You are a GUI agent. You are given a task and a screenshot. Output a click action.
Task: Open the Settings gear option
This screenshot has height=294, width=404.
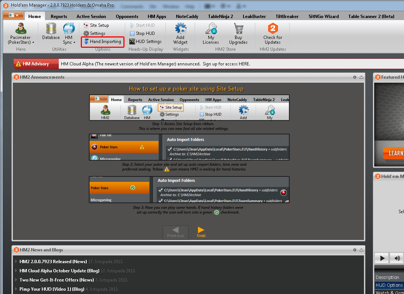coord(94,33)
